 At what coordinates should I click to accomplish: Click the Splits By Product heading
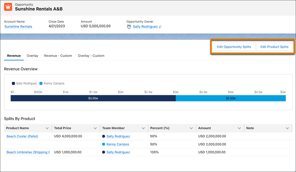click(x=20, y=119)
